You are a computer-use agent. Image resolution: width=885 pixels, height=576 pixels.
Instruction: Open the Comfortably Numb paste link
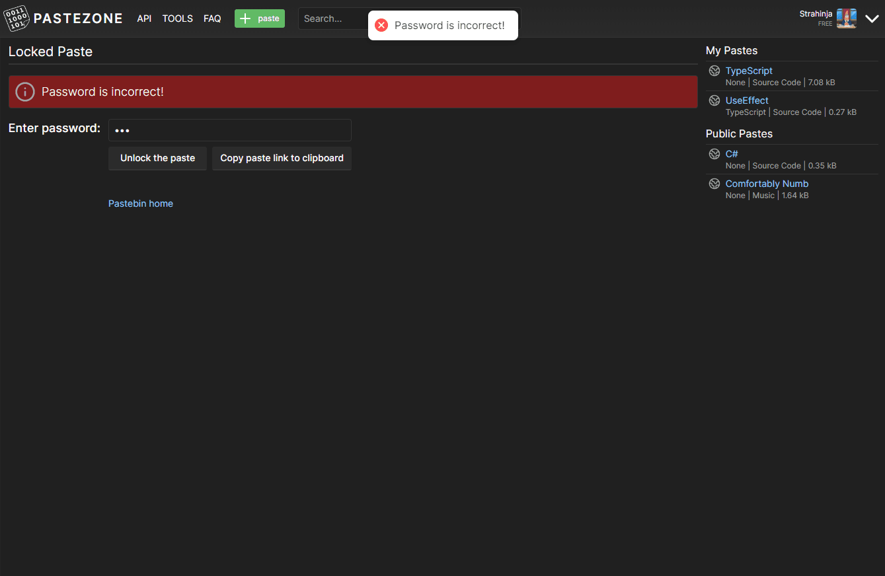tap(767, 184)
